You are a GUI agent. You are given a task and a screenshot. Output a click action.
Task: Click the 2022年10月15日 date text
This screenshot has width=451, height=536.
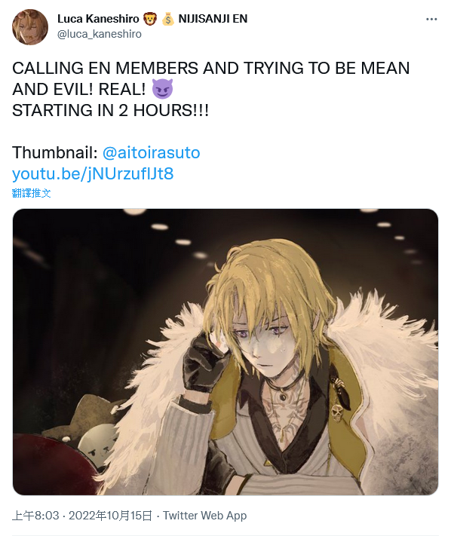pyautogui.click(x=110, y=516)
